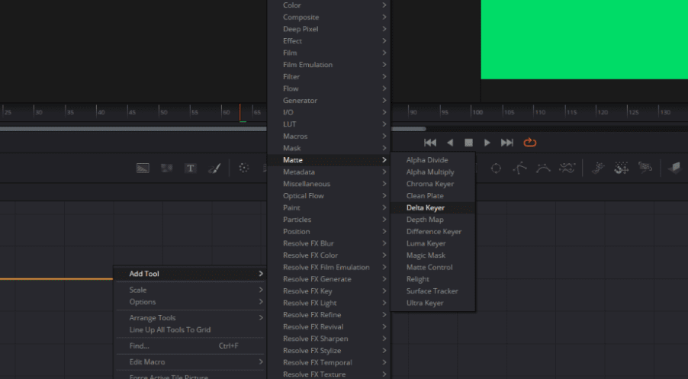
Task: Expand the Edit Macro submenu
Action: click(x=190, y=362)
